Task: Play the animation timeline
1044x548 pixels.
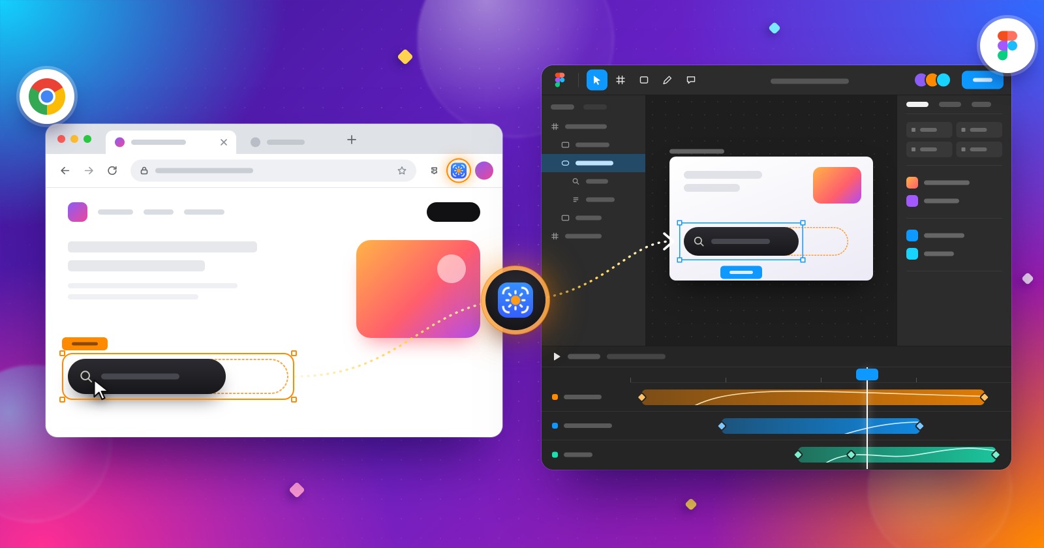Action: click(557, 357)
